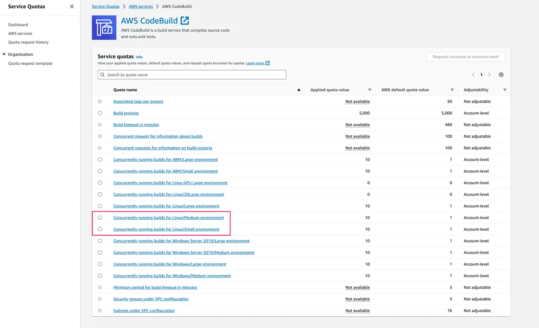Open Quota request history
539x328 pixels.
coord(28,42)
